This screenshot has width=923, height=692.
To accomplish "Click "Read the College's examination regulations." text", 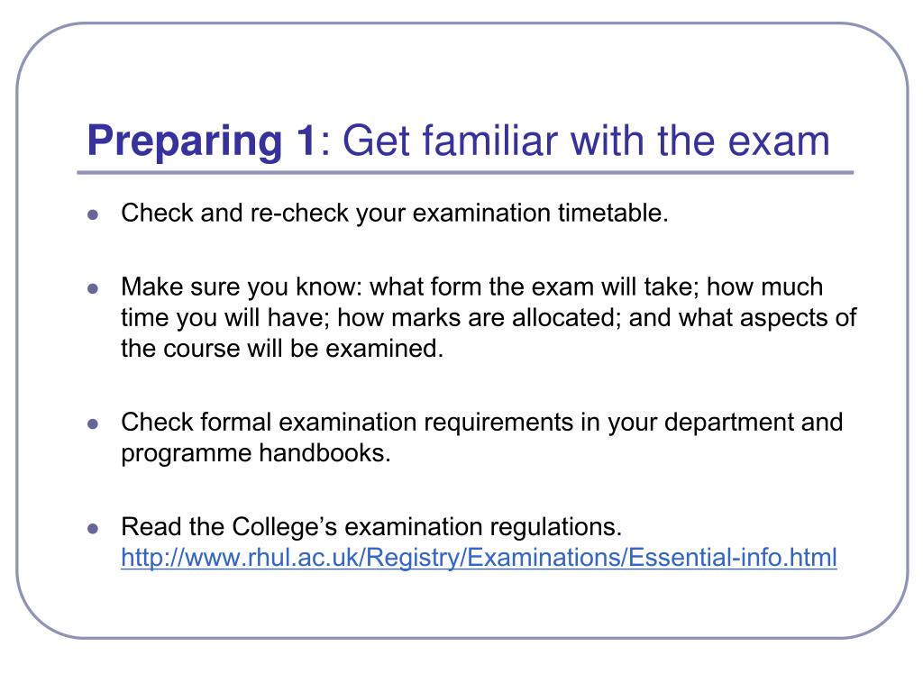I will (x=371, y=526).
